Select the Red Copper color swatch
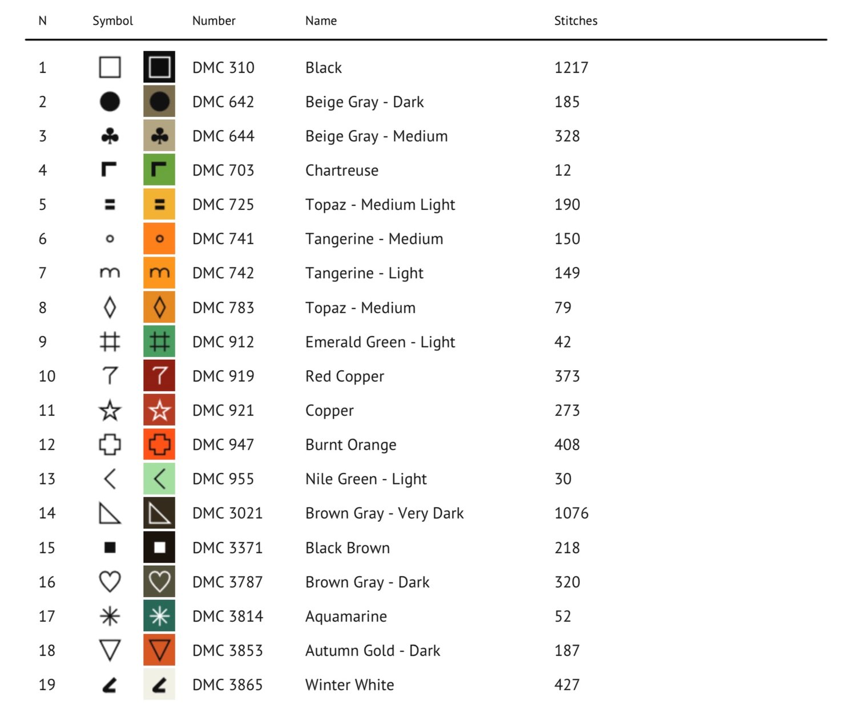The height and width of the screenshot is (726, 856). [x=159, y=376]
